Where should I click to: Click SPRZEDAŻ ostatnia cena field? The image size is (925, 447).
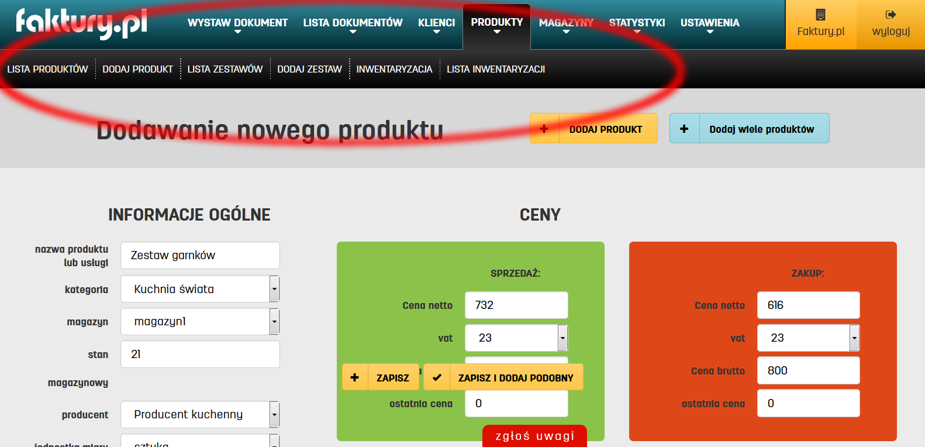516,404
